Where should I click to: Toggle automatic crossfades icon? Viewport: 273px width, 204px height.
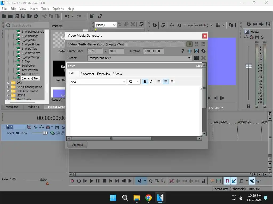(x=234, y=181)
